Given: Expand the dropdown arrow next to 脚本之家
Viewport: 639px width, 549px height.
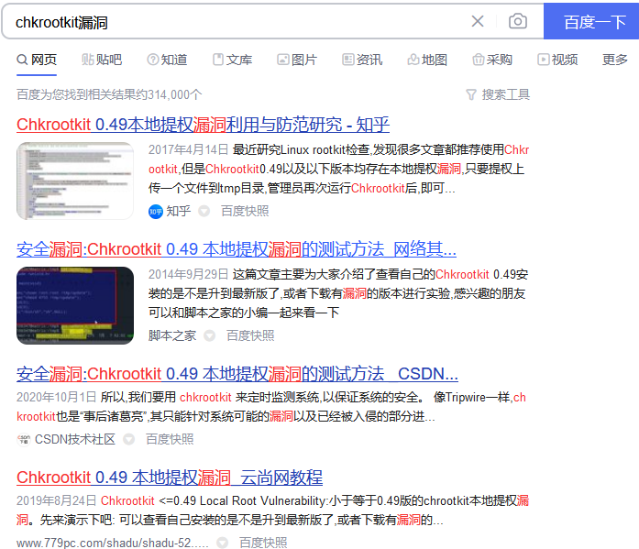Looking at the screenshot, I should pos(209,336).
